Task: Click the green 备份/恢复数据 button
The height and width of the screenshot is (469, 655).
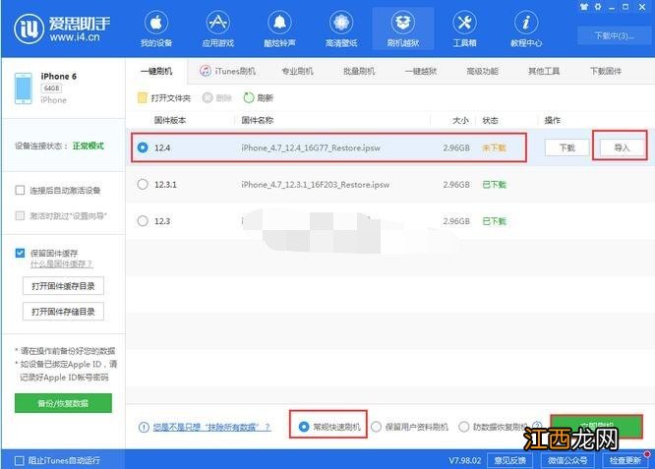Action: [63, 403]
